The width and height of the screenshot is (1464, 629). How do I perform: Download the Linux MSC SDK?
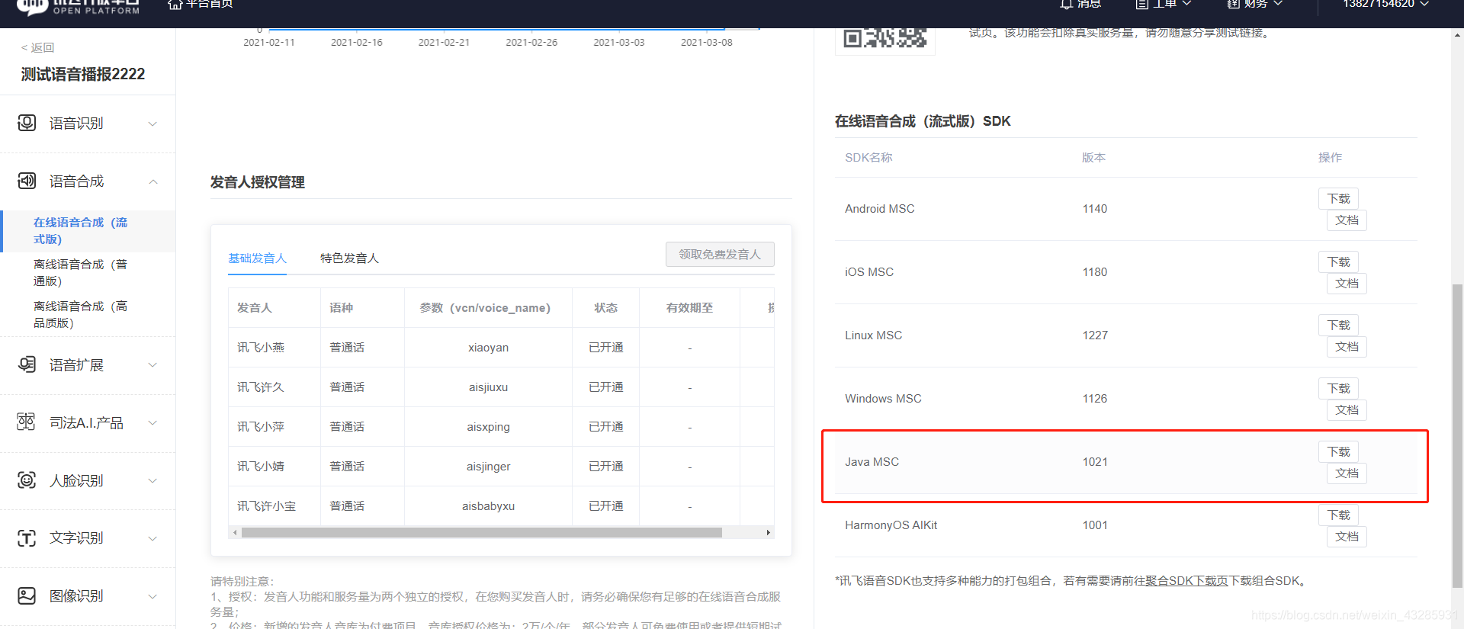[x=1338, y=325]
